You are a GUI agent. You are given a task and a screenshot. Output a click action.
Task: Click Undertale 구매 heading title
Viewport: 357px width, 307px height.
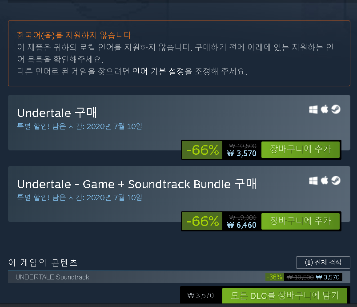tap(57, 113)
